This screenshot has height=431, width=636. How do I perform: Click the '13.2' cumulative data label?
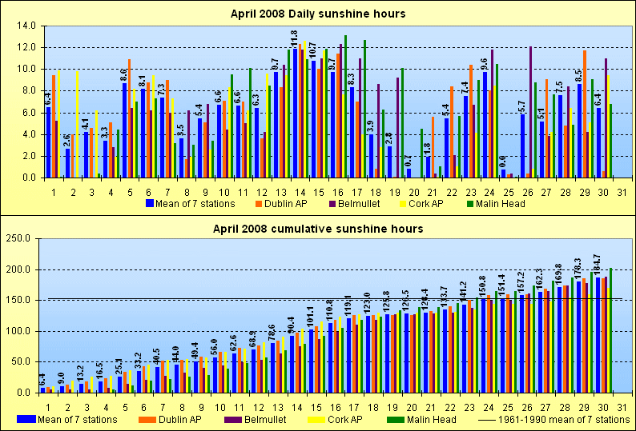click(81, 373)
